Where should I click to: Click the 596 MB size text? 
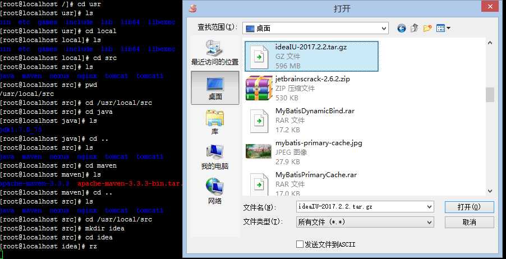coord(288,66)
